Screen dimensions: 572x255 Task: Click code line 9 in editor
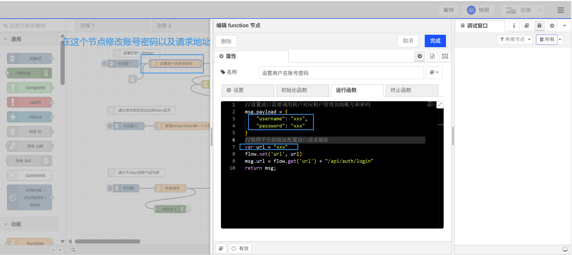click(x=309, y=161)
